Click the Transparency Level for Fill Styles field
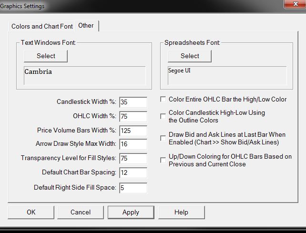 (133, 158)
